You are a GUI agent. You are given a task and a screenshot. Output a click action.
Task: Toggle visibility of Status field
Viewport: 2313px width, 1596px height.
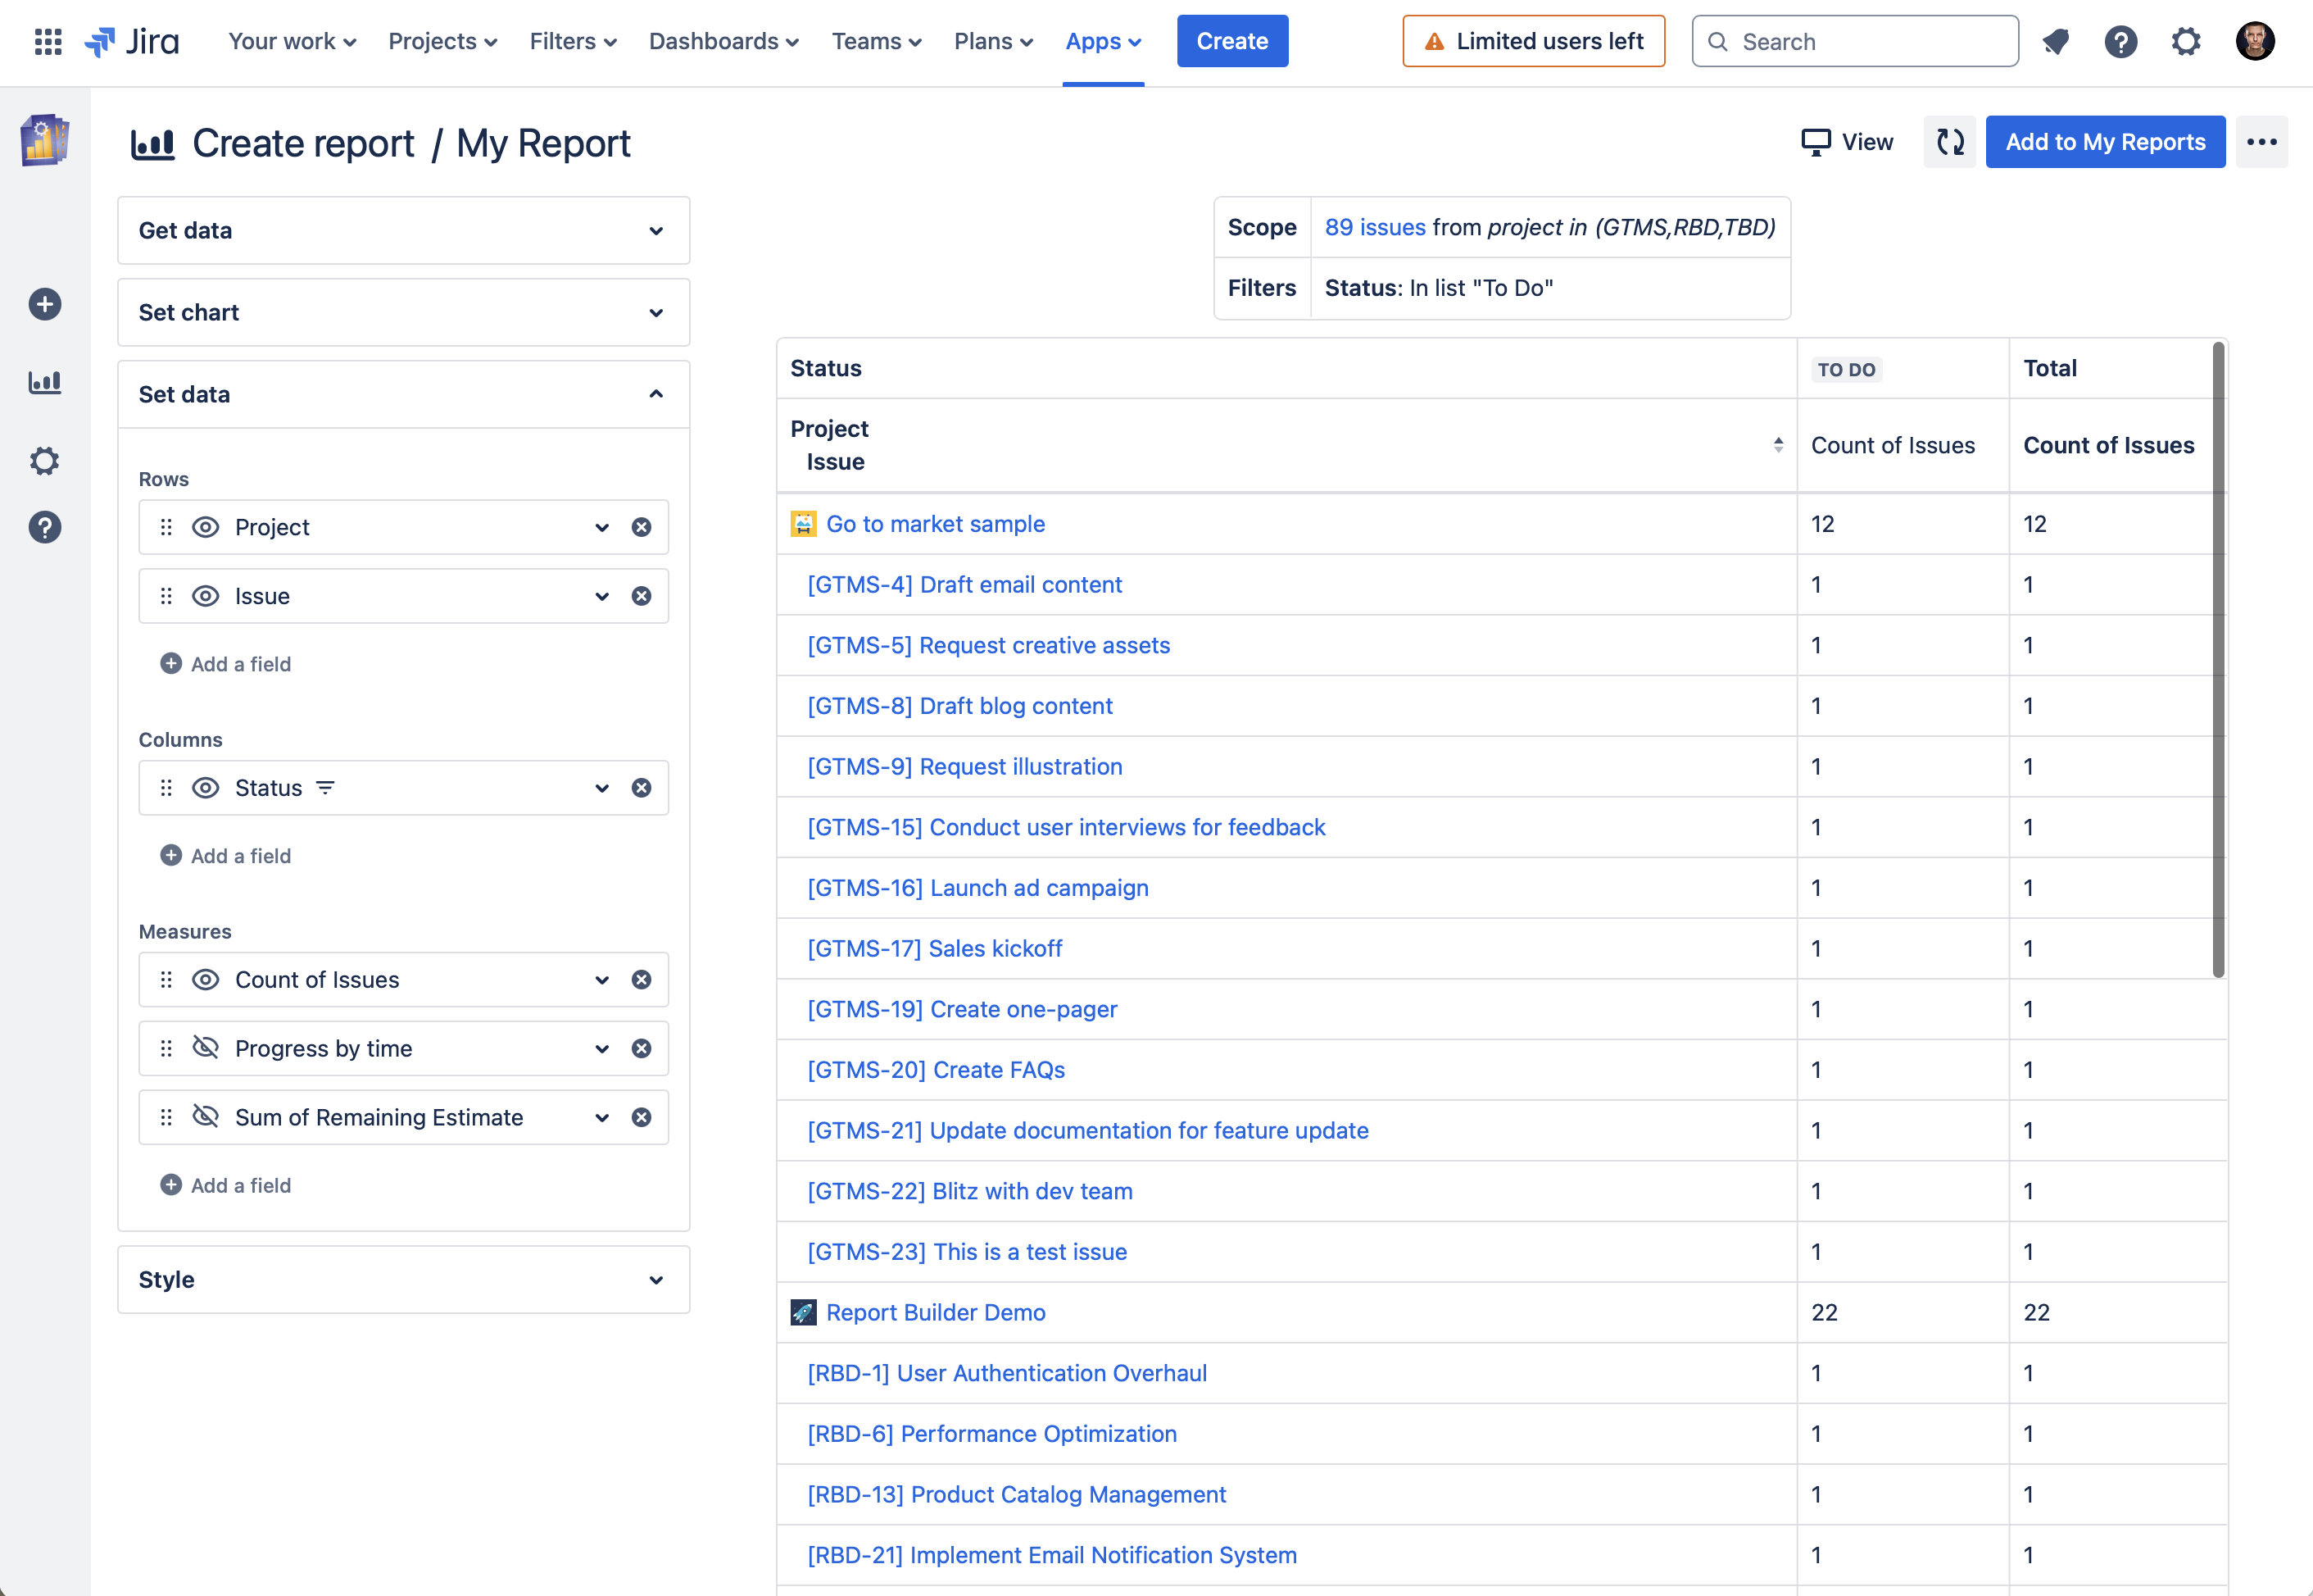point(206,788)
